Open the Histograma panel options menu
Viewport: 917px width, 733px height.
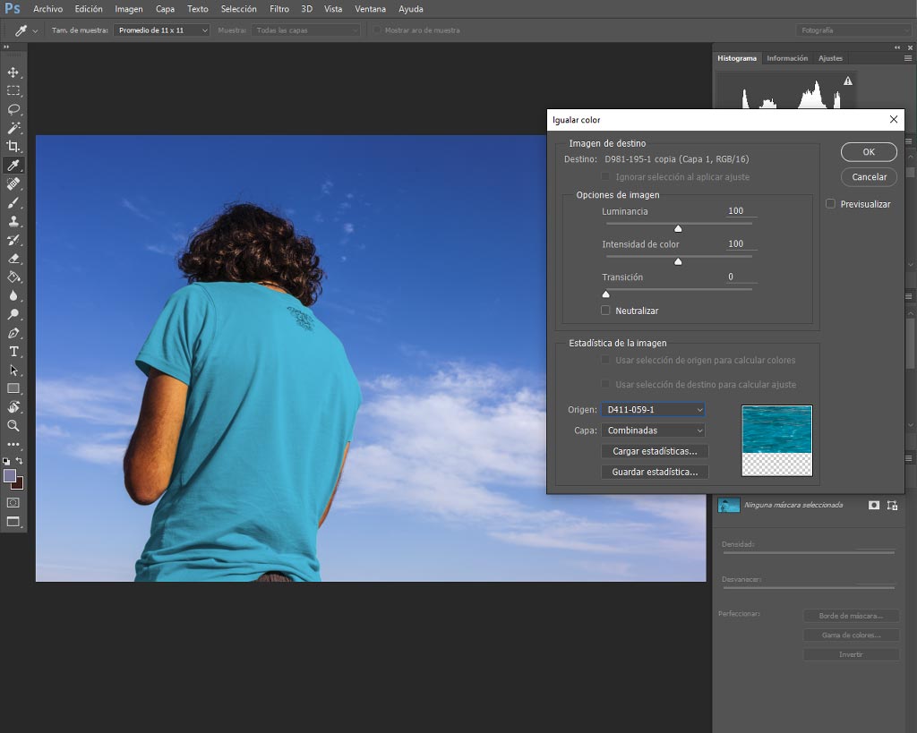[x=908, y=58]
